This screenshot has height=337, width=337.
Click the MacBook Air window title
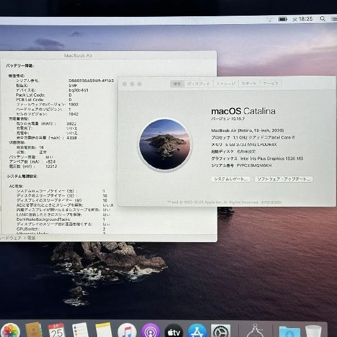point(78,56)
